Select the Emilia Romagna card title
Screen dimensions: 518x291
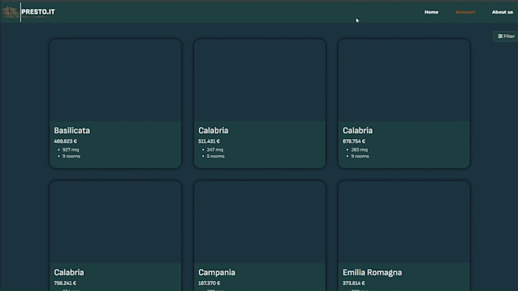click(373, 272)
